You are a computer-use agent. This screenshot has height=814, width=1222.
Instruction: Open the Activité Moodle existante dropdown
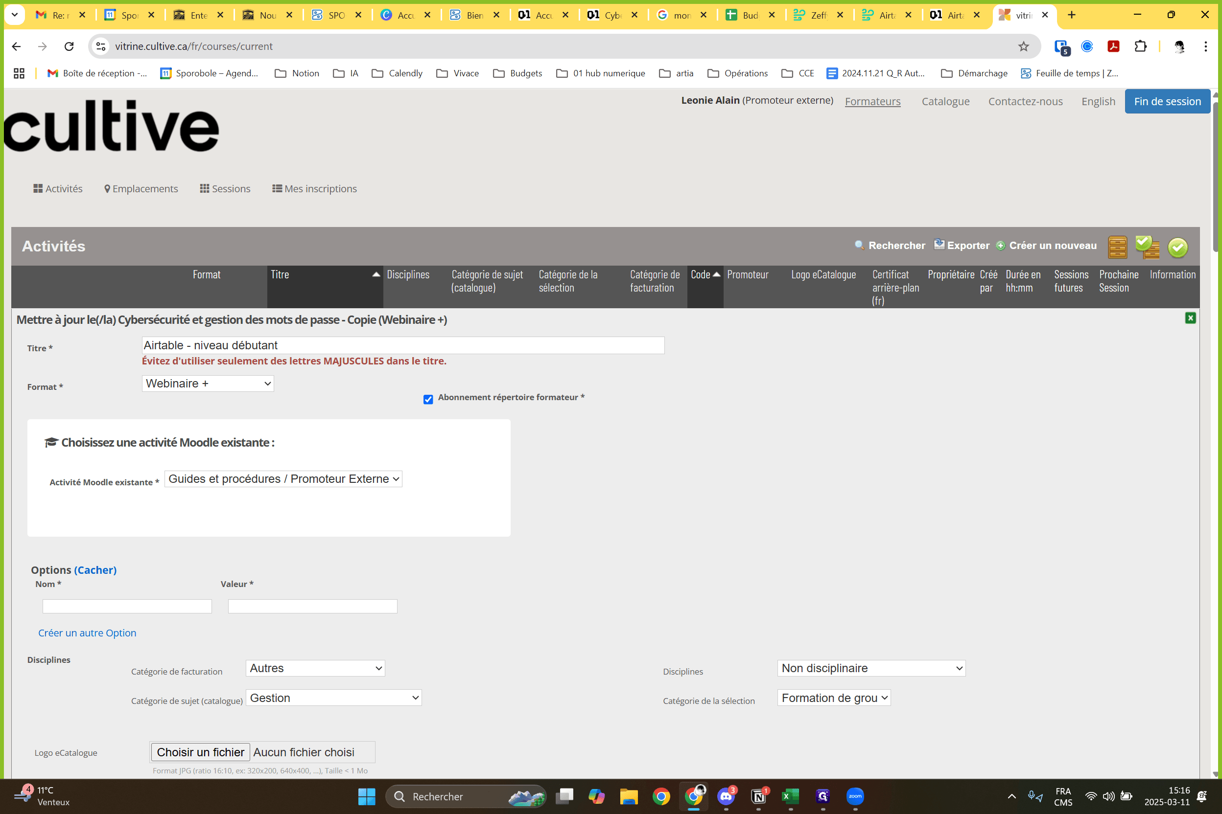click(x=283, y=478)
